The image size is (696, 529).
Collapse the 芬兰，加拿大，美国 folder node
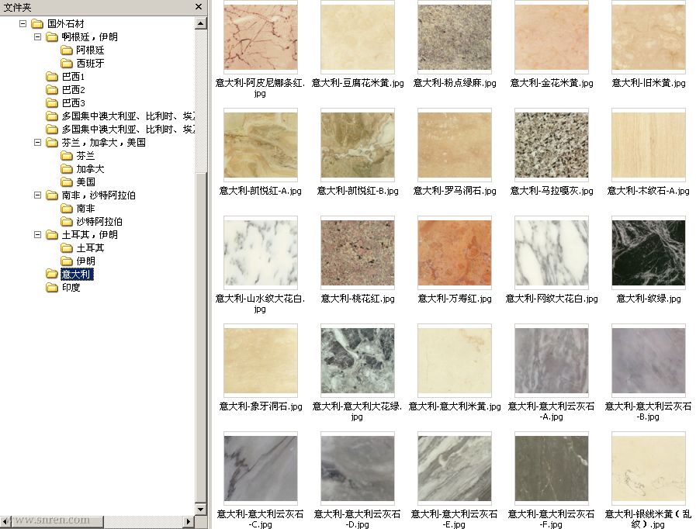click(x=37, y=143)
